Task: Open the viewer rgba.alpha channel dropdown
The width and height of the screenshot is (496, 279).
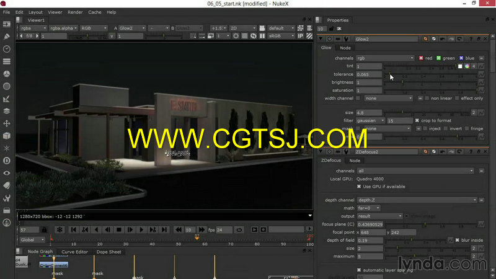Action: pos(64,28)
